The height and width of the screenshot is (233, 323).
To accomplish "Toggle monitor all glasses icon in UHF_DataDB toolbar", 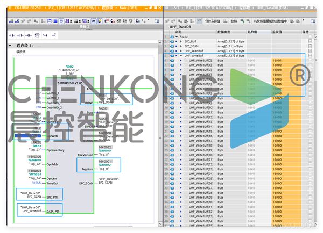I will tap(199, 21).
